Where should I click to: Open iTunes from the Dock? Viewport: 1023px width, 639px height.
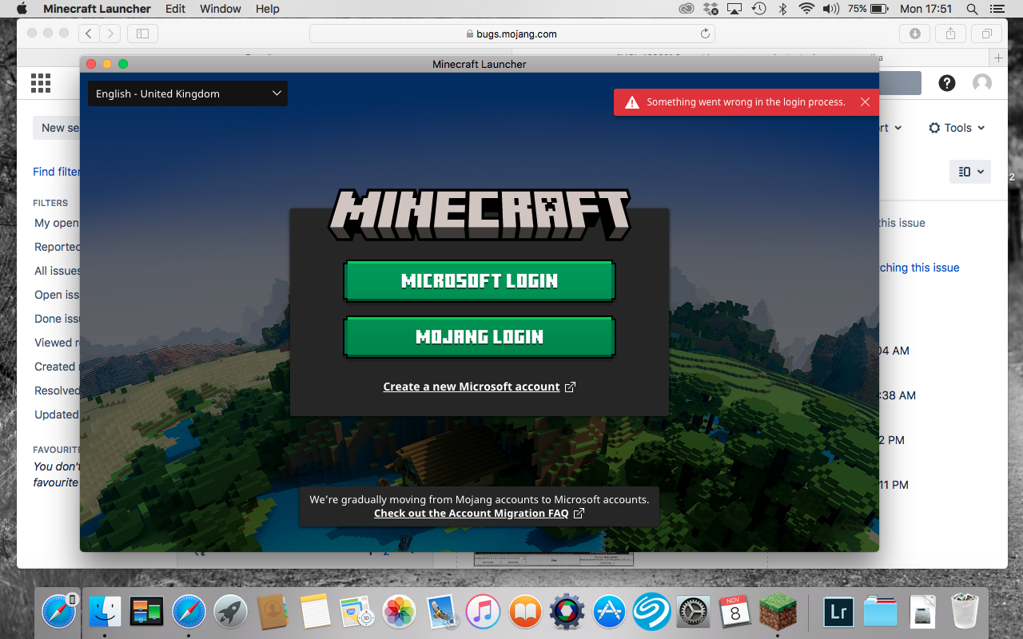click(483, 613)
